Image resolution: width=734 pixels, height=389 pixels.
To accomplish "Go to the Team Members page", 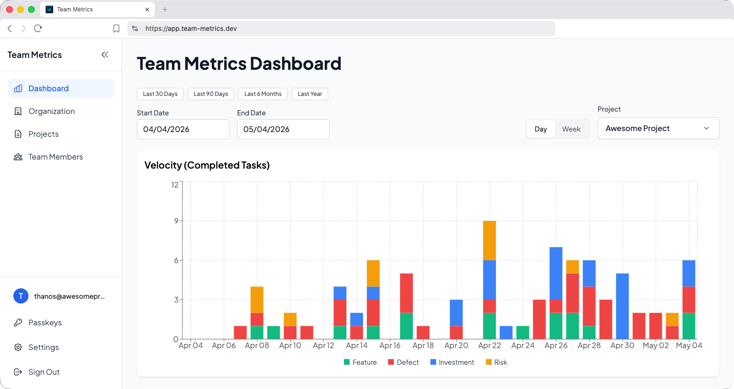I will point(60,157).
